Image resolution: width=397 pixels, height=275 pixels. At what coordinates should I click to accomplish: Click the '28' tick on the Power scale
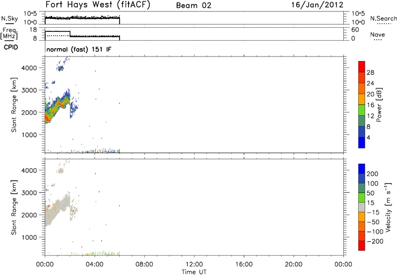[x=370, y=72]
